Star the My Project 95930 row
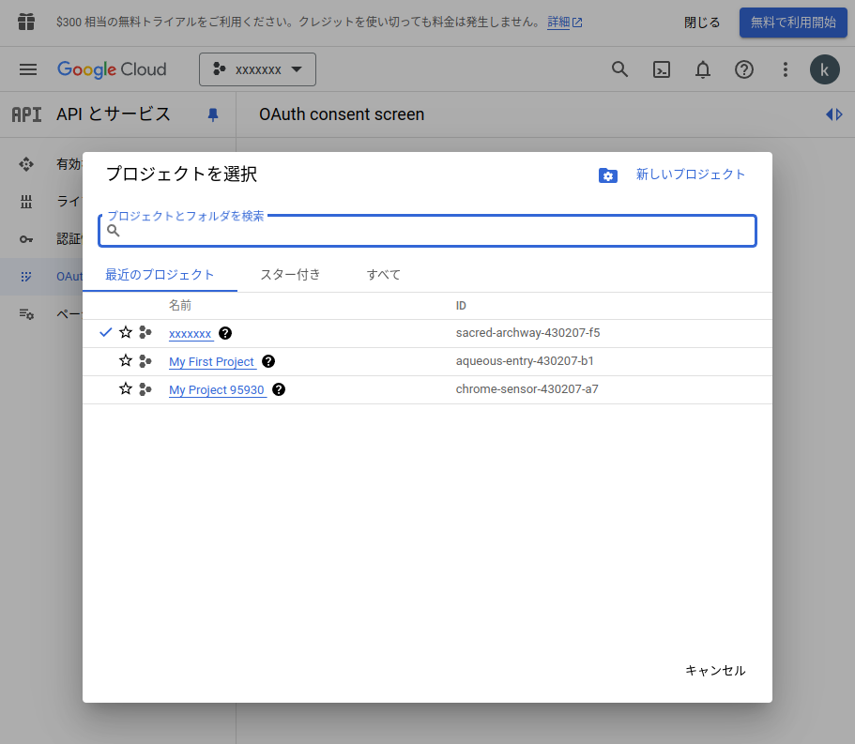855x744 pixels. pyautogui.click(x=126, y=389)
